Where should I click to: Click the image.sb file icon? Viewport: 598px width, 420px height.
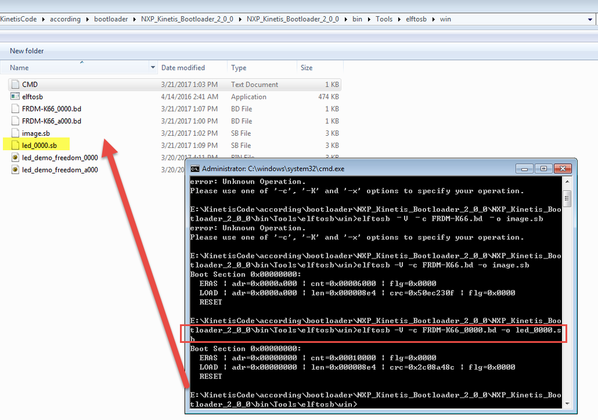pyautogui.click(x=15, y=133)
